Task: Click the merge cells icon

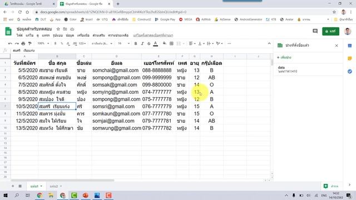Action: tap(179, 43)
